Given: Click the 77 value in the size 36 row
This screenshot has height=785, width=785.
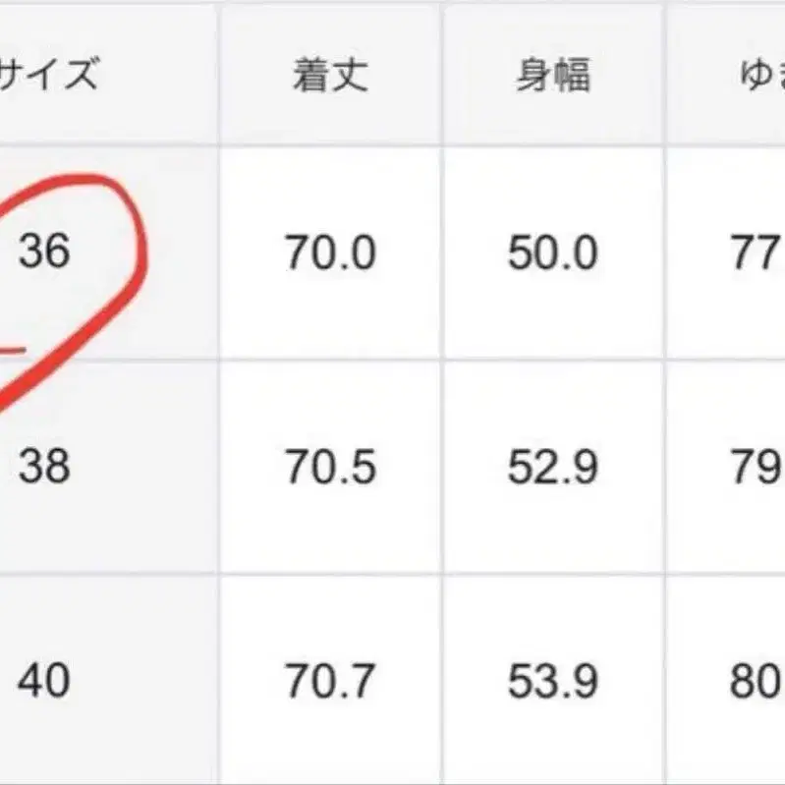Looking at the screenshot, I should [x=755, y=254].
